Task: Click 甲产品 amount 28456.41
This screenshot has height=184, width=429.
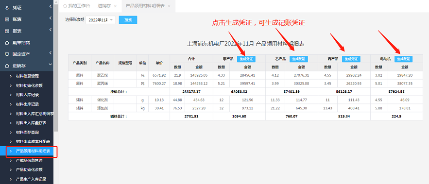Action: [x=247, y=75]
